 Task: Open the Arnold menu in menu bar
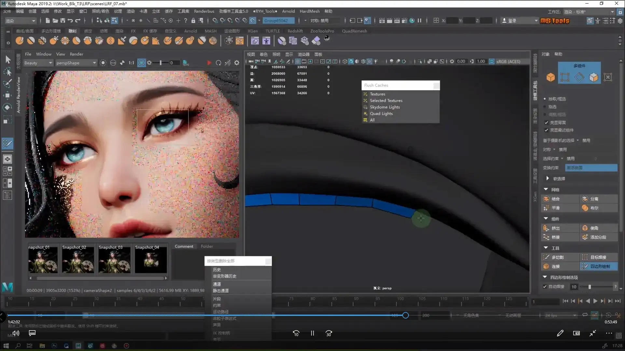(x=288, y=11)
